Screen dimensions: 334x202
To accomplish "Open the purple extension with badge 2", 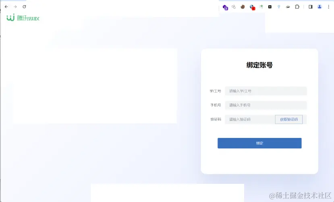I will 225,7.
